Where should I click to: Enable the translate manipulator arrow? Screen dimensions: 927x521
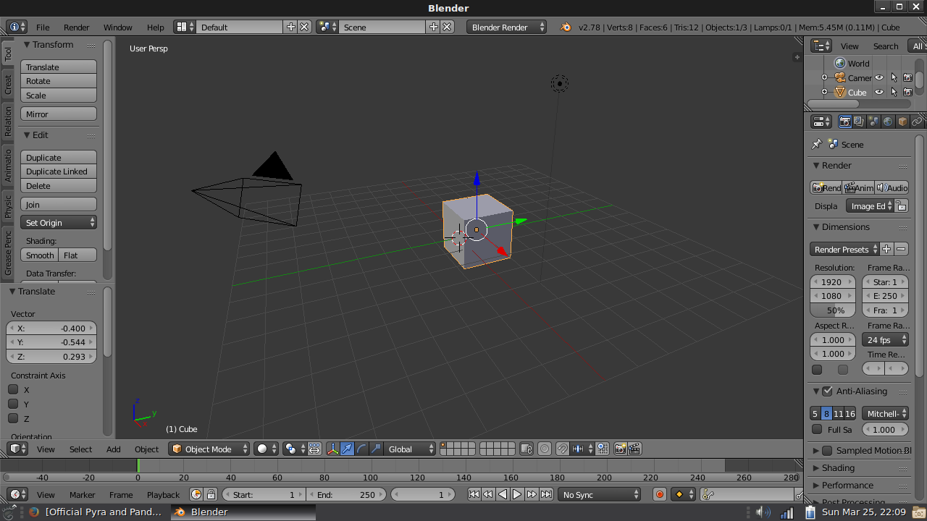[x=348, y=449]
